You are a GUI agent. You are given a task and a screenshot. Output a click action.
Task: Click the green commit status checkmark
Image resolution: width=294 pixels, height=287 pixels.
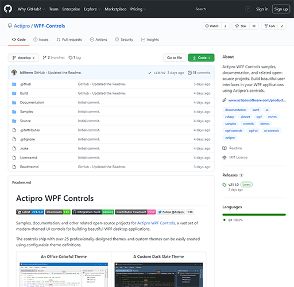point(150,73)
